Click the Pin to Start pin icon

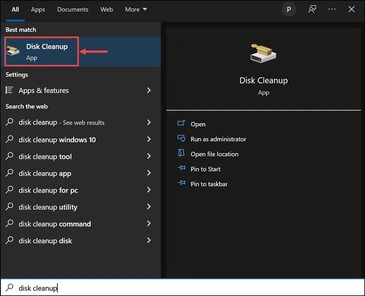182,168
